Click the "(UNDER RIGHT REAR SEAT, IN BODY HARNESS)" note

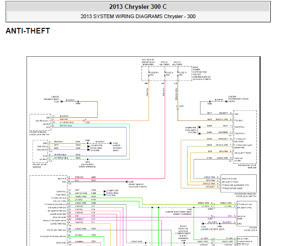(x=179, y=213)
